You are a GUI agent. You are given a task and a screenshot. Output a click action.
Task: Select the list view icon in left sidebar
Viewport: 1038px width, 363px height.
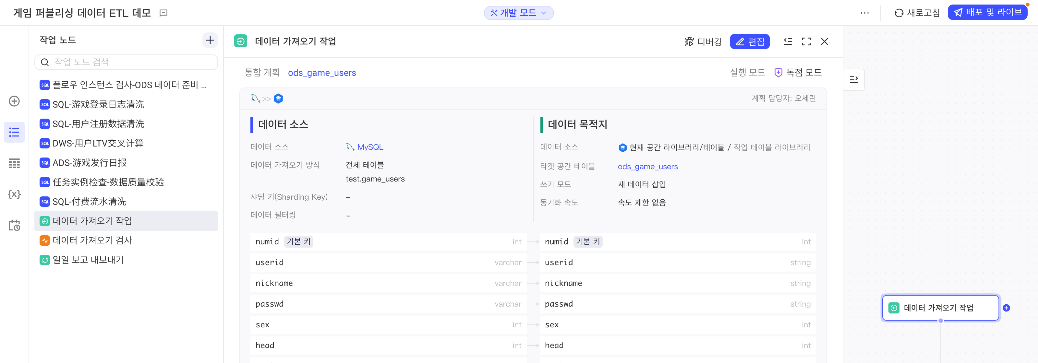15,133
